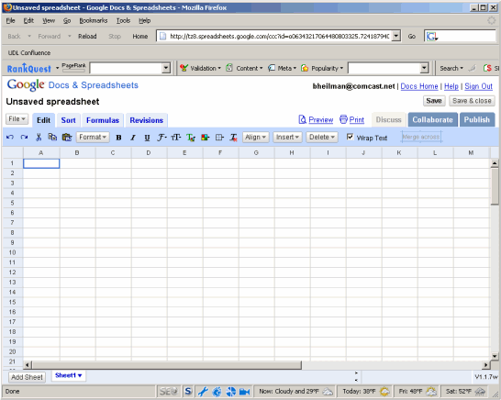Screen dimensions: 501x400
Task: Apply italic formatting to the cell
Action: point(133,138)
